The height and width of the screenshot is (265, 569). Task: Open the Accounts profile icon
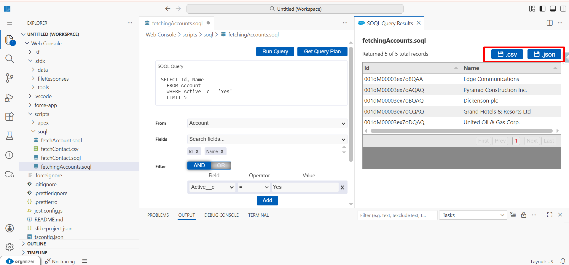point(9,228)
